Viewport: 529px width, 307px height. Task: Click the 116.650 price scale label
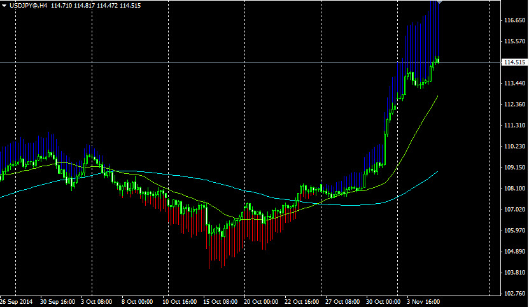pyautogui.click(x=514, y=20)
